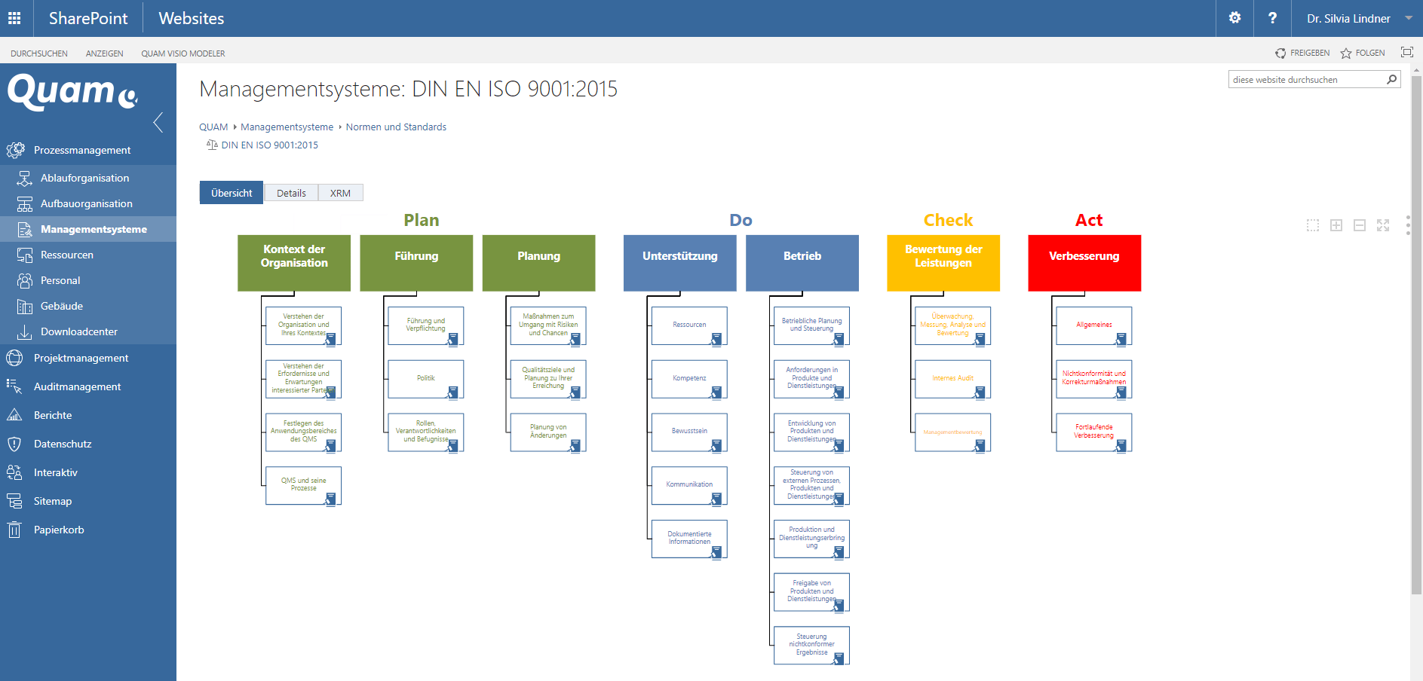Open the QUAM VISIO MODELER menu
The height and width of the screenshot is (681, 1423).
click(182, 53)
